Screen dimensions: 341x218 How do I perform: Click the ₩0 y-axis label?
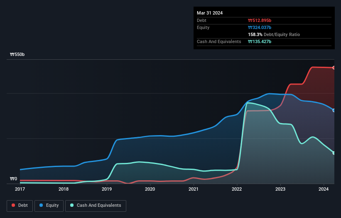pos(13,179)
